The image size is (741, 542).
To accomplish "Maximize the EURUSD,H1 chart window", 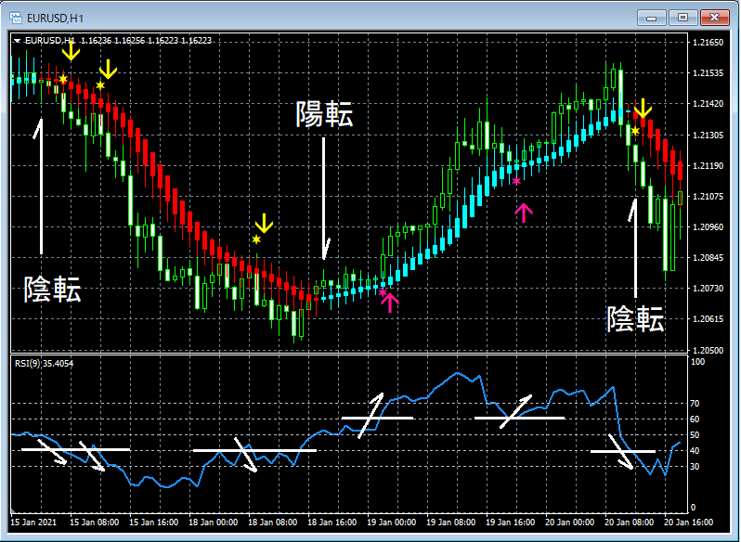I will 682,18.
